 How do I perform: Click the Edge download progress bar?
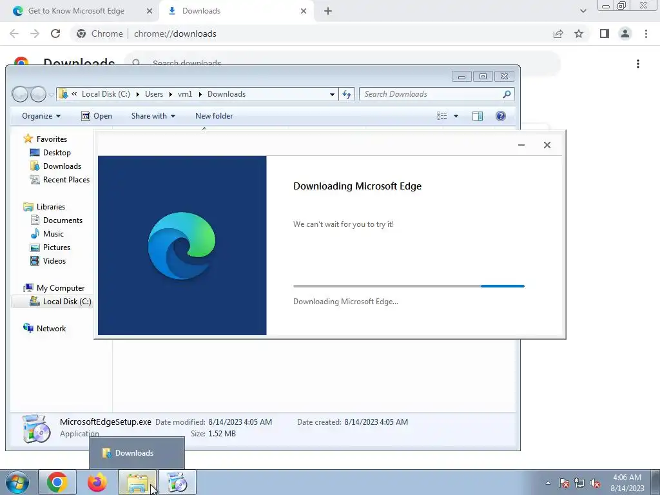tap(409, 286)
